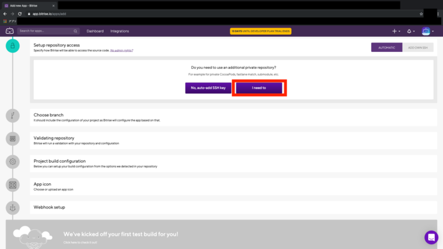Click the lock step icon
The image size is (443, 249).
(x=13, y=46)
